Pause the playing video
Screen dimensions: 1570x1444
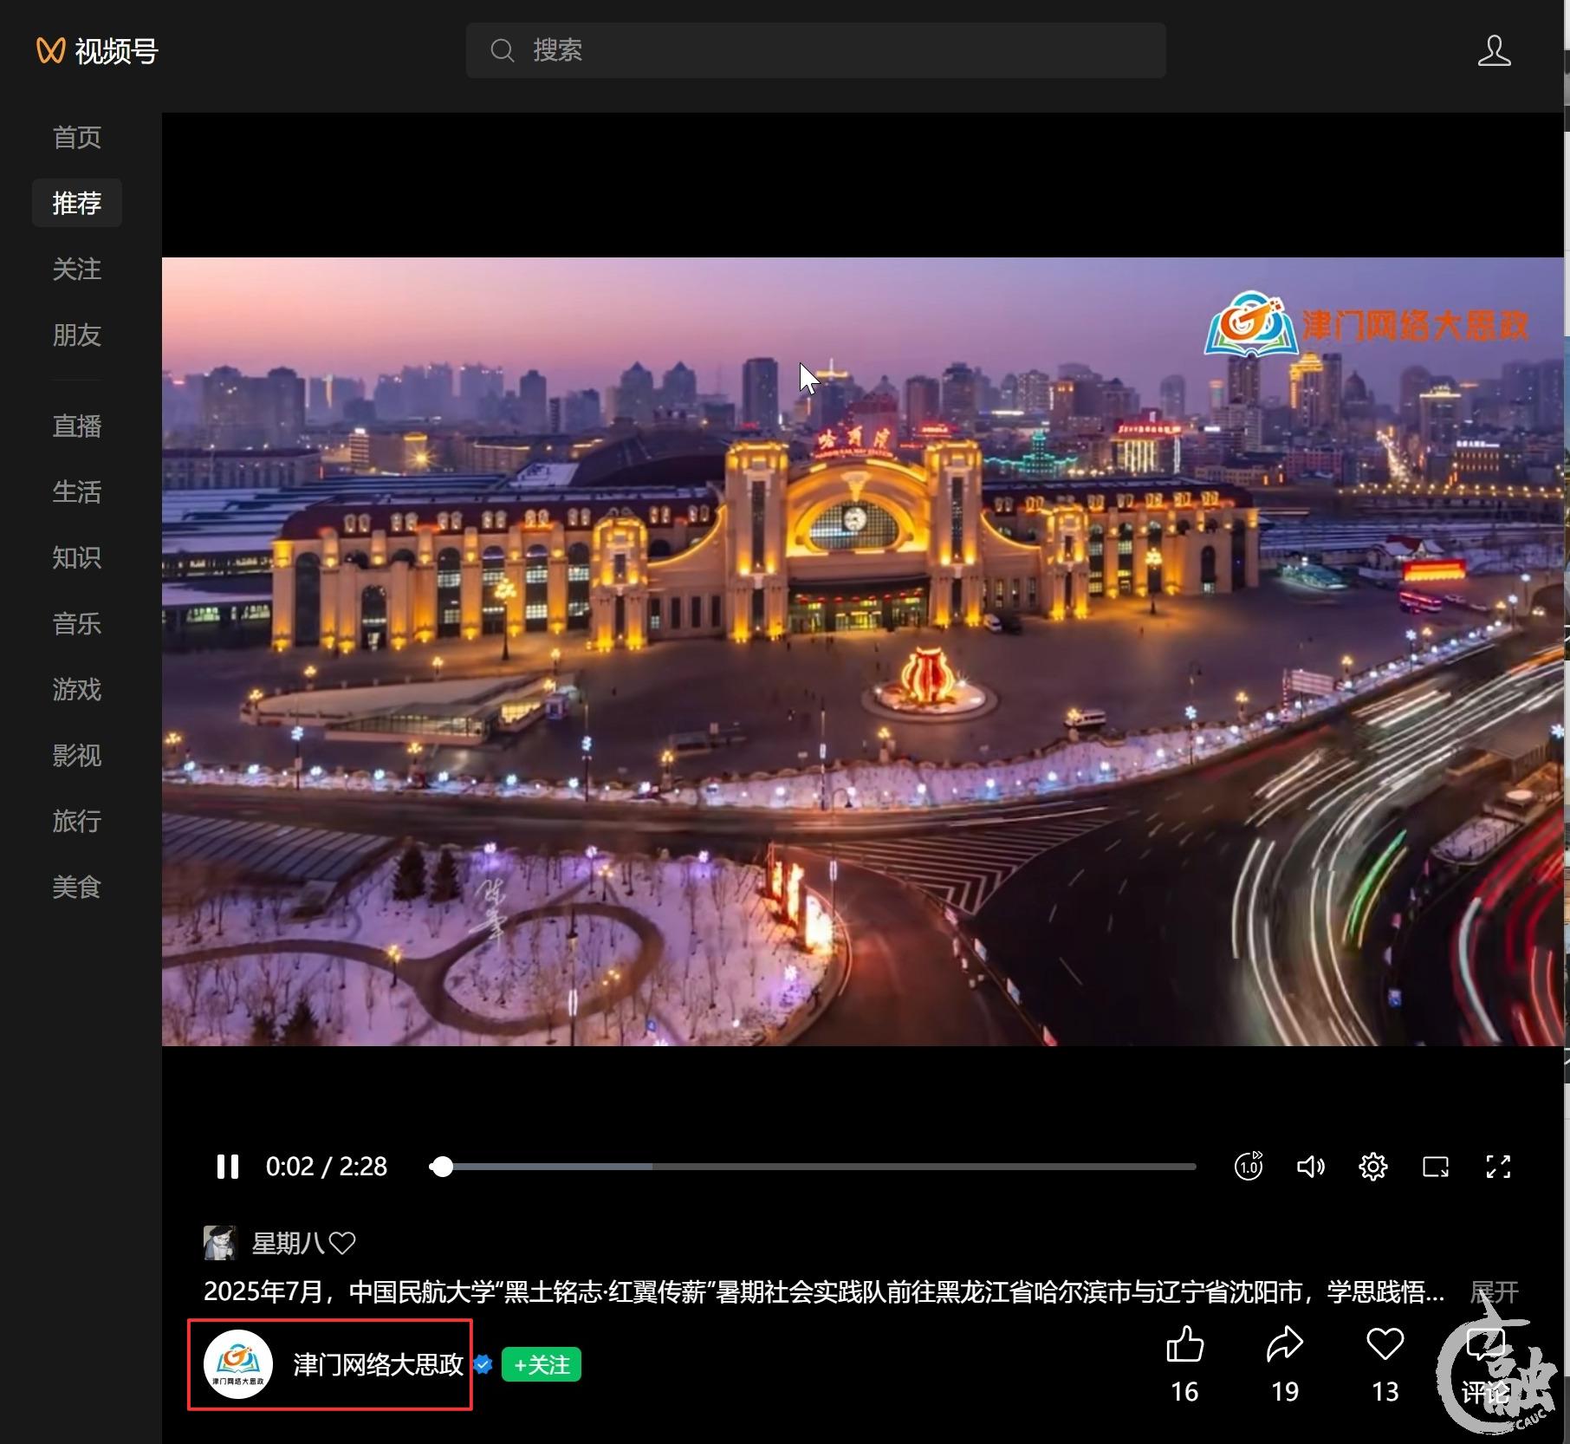tap(228, 1167)
